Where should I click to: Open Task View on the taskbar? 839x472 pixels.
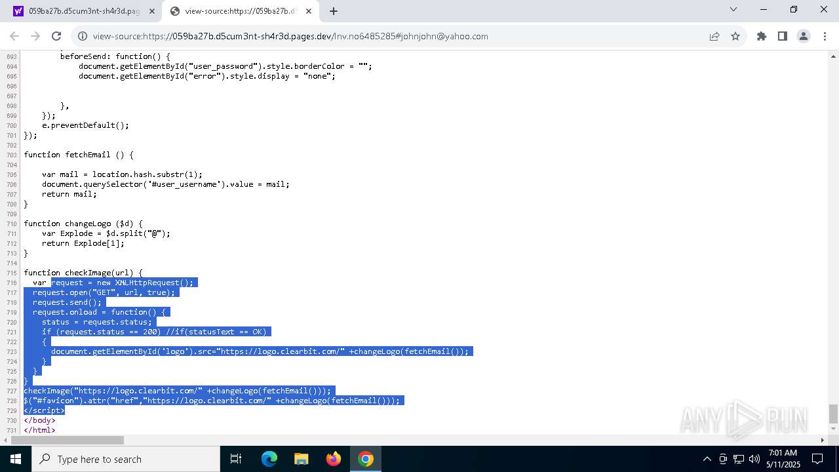coord(236,459)
